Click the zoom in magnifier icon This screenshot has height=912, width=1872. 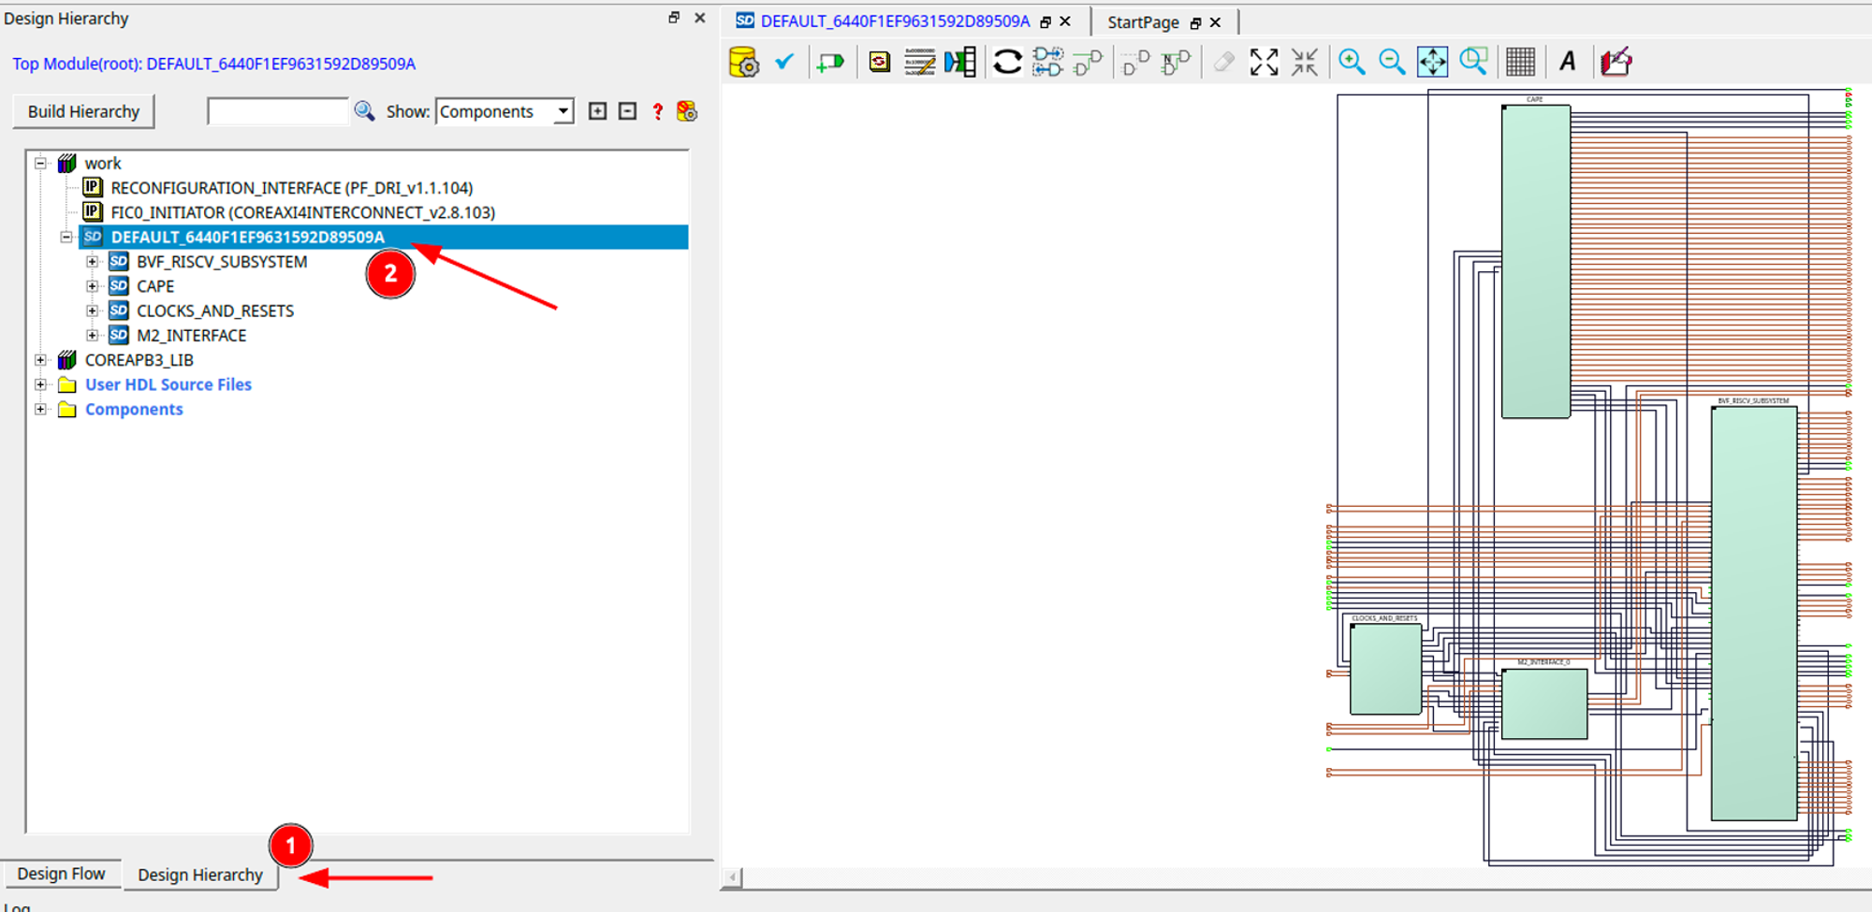[x=1351, y=63]
